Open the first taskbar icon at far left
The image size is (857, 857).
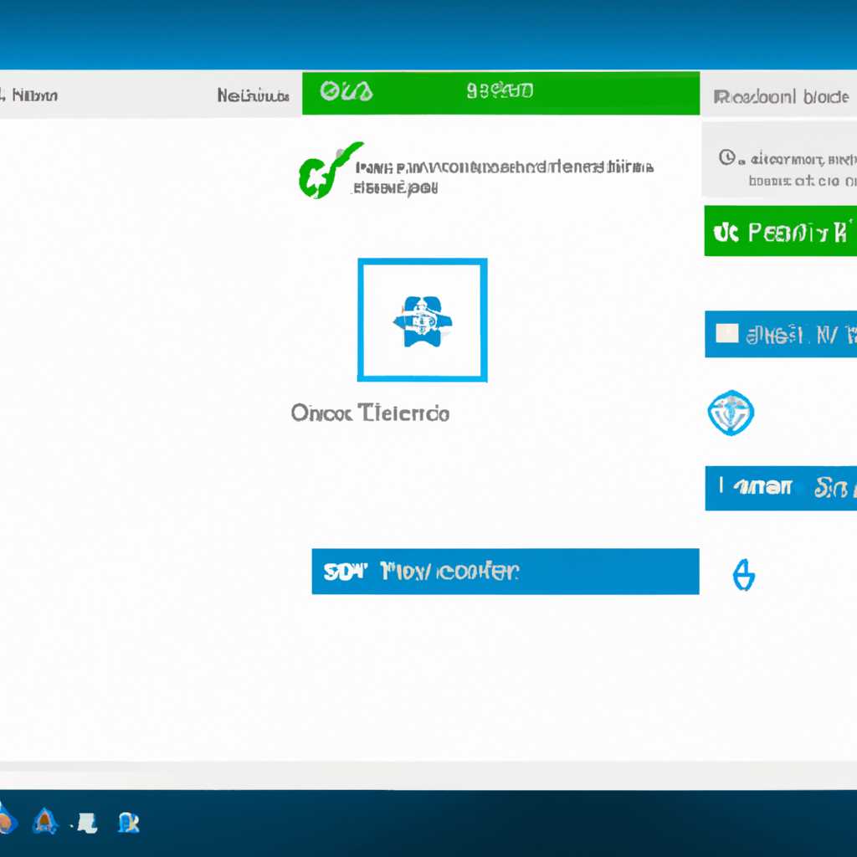point(7,819)
